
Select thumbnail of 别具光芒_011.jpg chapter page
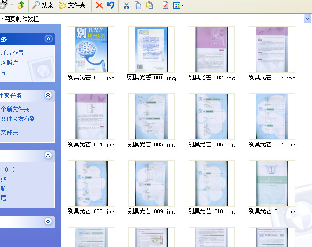tap(272, 183)
